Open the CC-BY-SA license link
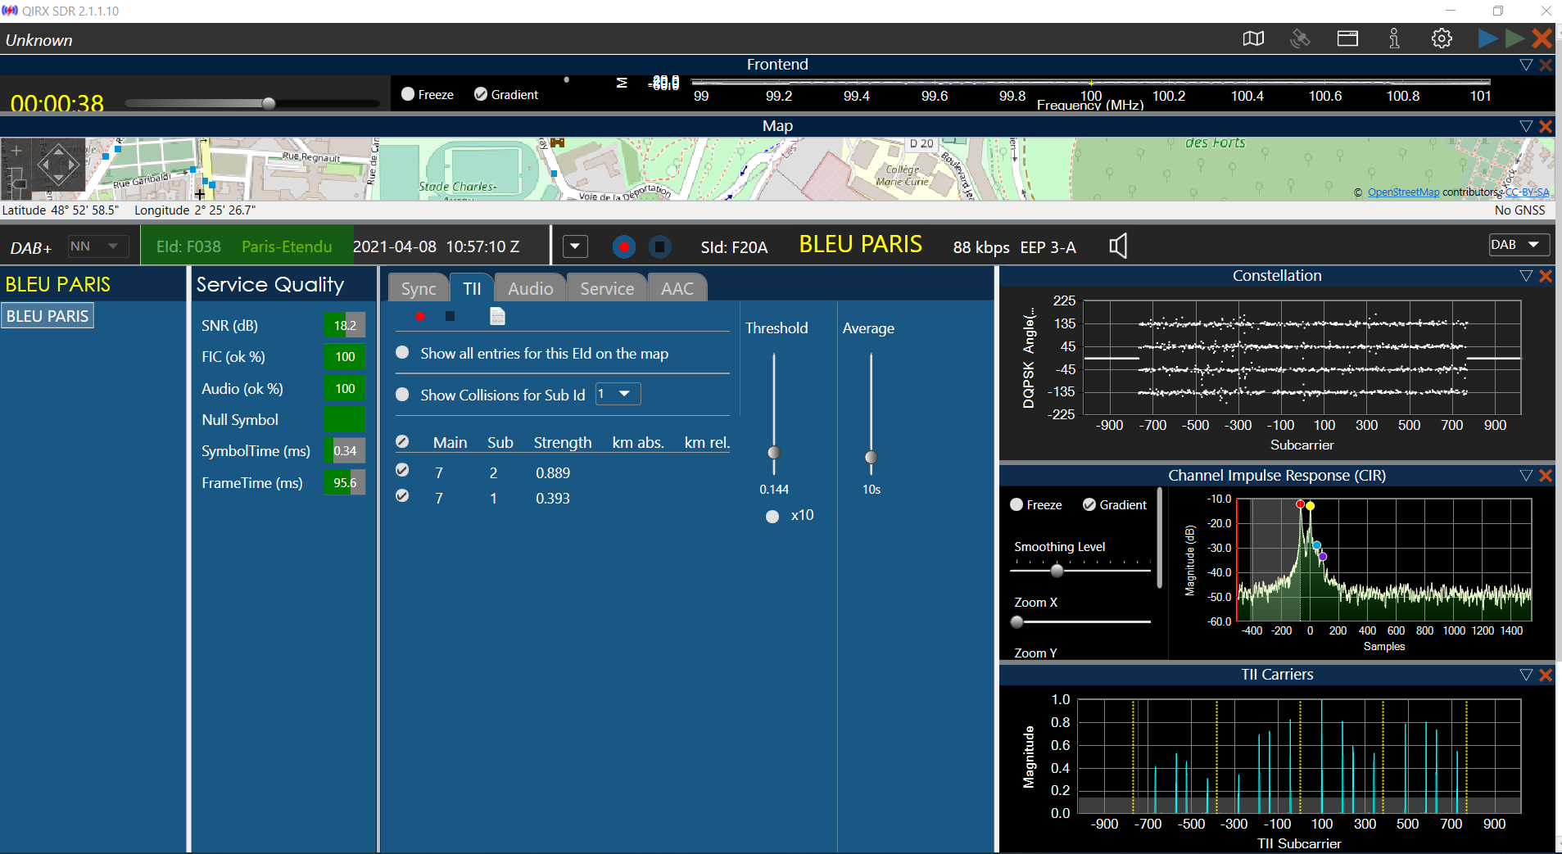The image size is (1562, 854). tap(1527, 192)
